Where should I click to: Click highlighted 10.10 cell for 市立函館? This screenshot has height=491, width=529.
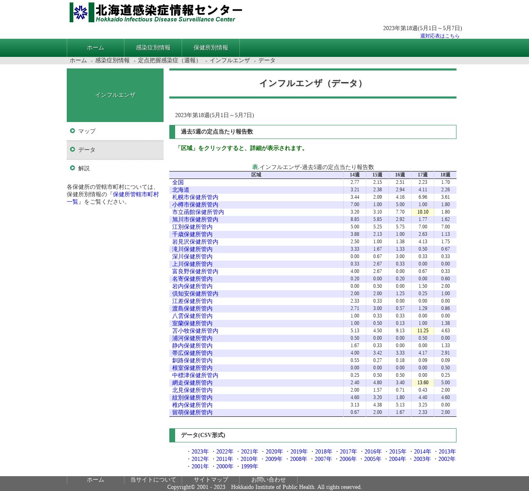point(423,212)
